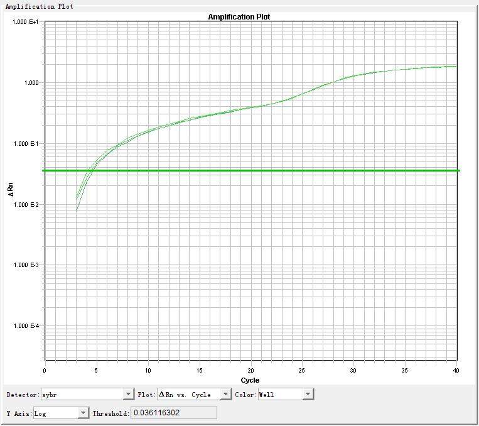This screenshot has width=479, height=426.
Task: Click the x-axis tick label 5
Action: coord(96,370)
